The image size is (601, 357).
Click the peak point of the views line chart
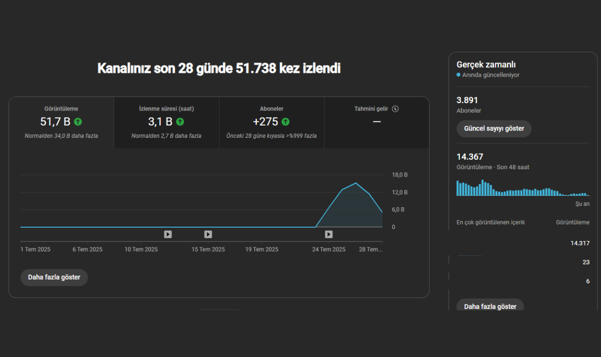click(x=356, y=183)
